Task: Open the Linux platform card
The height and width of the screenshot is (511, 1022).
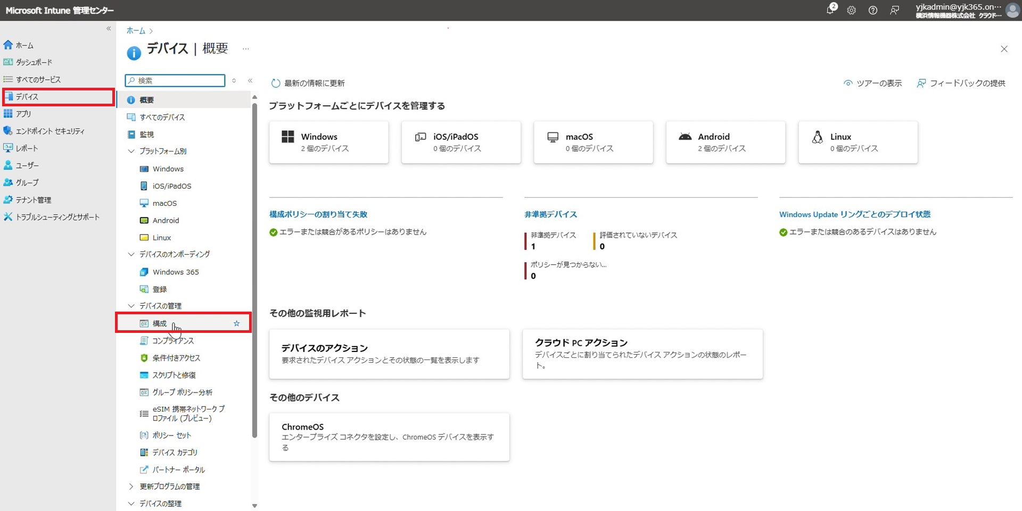Action: coord(858,142)
